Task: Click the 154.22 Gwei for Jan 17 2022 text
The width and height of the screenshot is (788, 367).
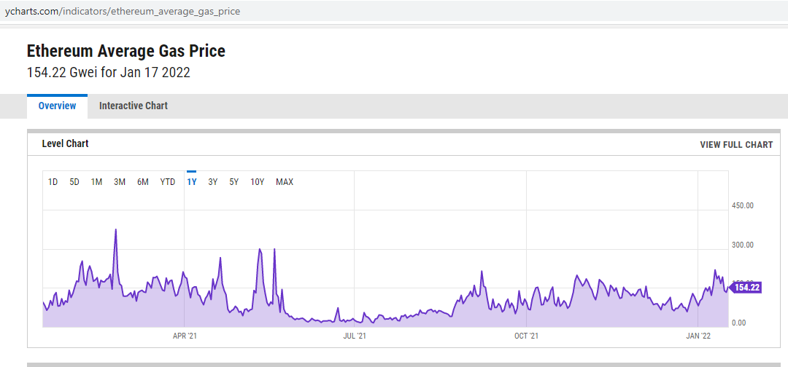Action: (x=108, y=73)
